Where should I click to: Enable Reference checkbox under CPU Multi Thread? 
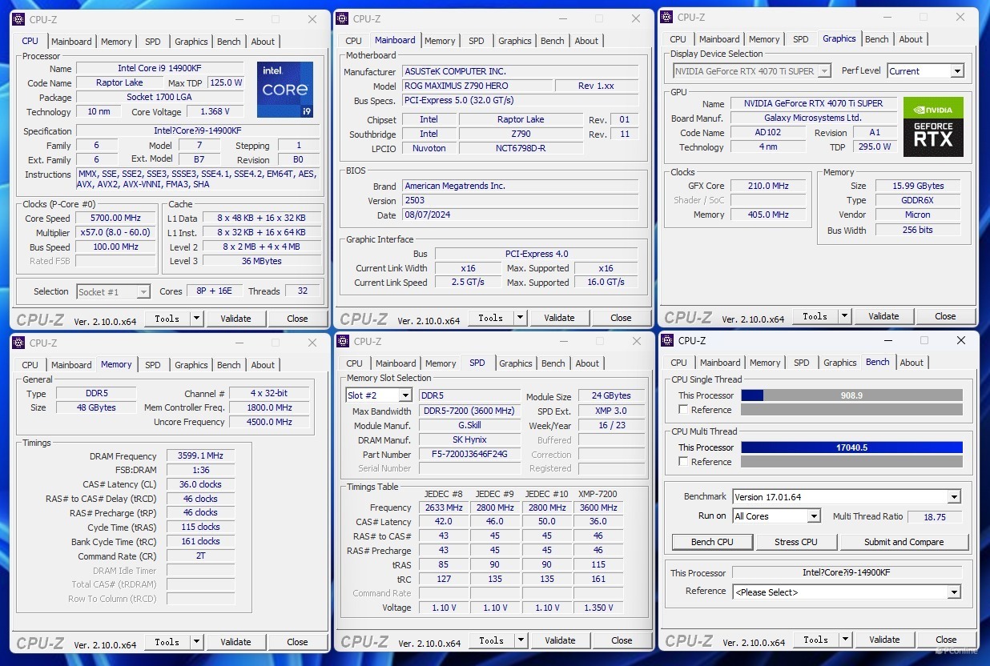pyautogui.click(x=683, y=462)
